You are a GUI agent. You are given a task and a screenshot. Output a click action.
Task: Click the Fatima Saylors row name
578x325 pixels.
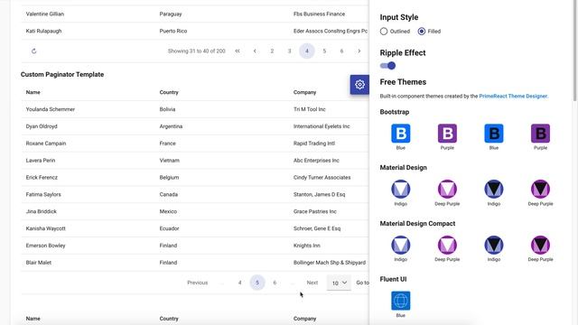tap(43, 194)
